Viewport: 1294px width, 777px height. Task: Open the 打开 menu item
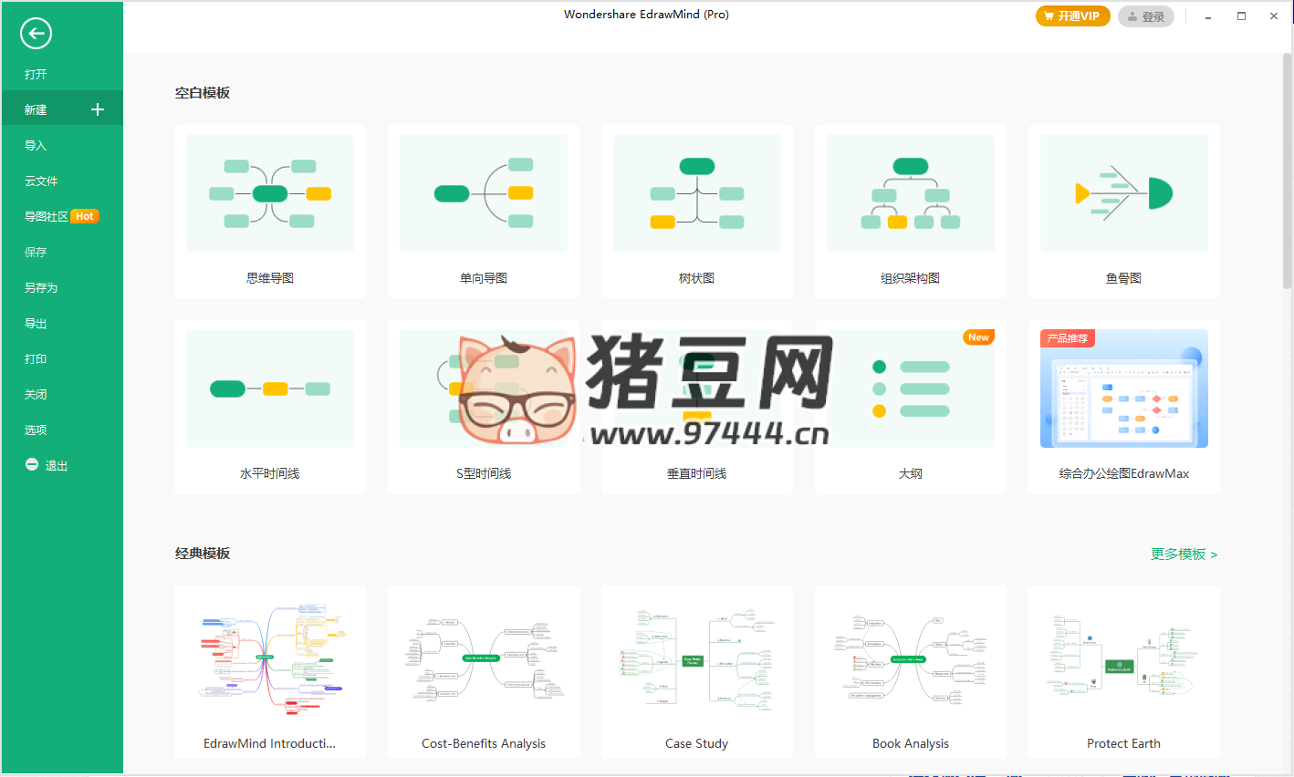pos(36,74)
